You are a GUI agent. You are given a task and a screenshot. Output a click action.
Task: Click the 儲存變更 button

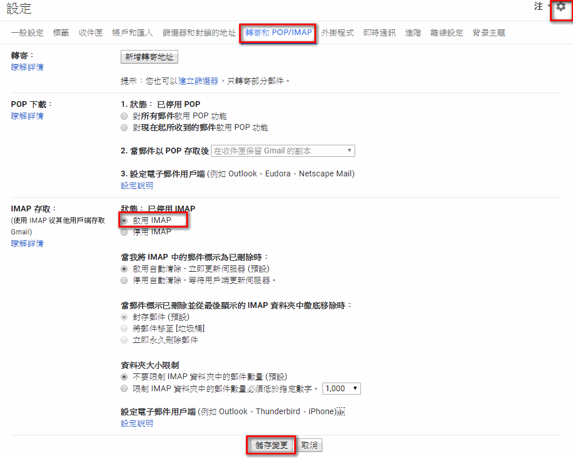point(271,445)
